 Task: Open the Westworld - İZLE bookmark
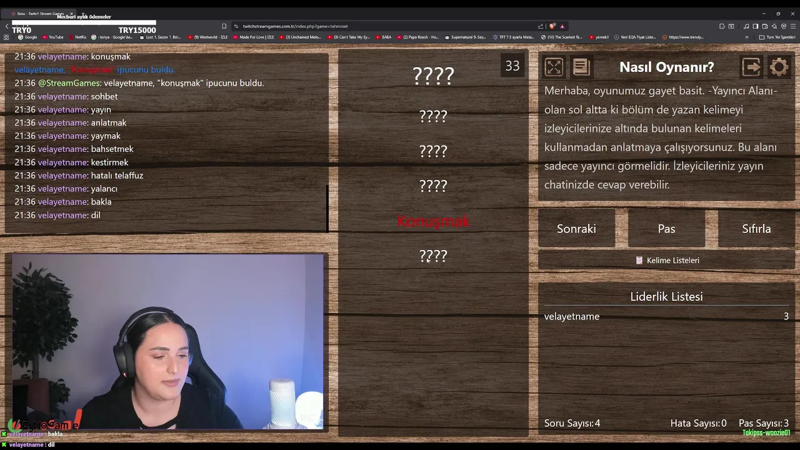[x=207, y=37]
